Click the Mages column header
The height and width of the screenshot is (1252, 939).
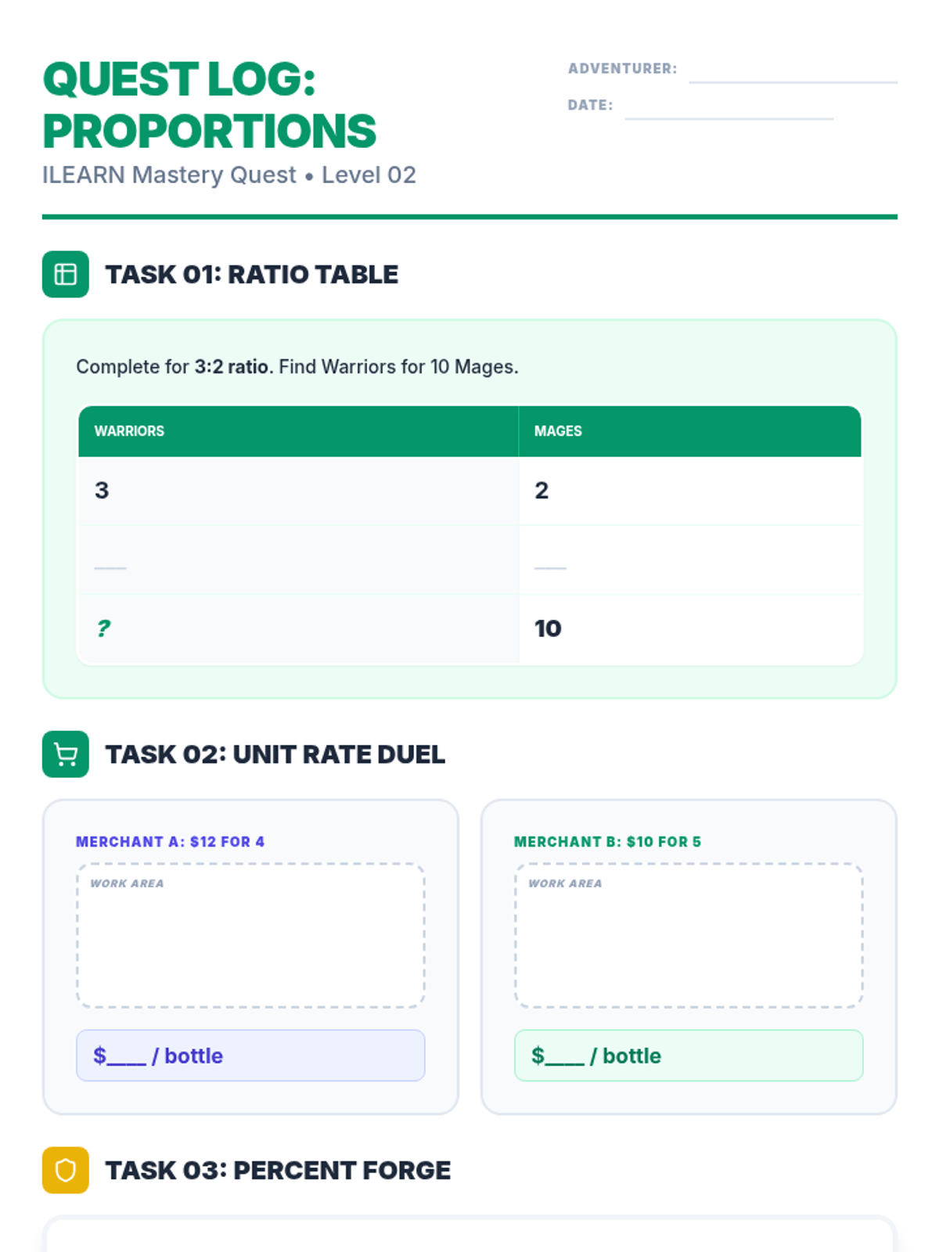[x=689, y=431]
